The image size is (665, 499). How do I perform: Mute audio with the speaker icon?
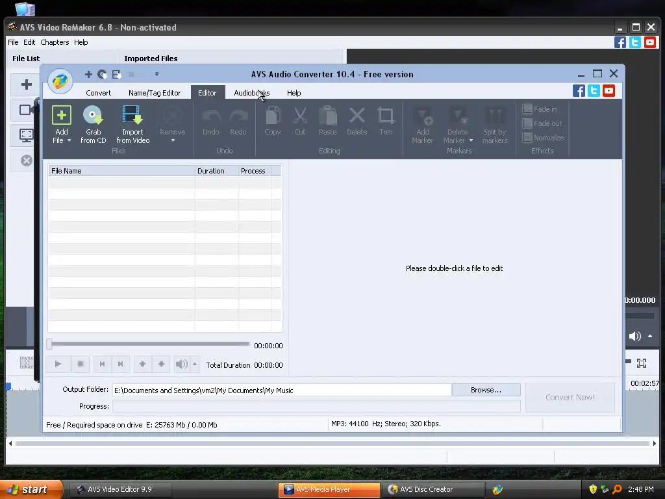[x=182, y=364]
